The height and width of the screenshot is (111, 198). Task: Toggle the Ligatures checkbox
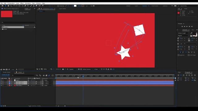[x=179, y=55]
